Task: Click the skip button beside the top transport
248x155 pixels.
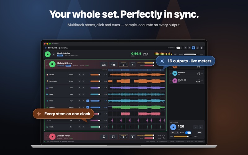Action: pyautogui.click(x=53, y=54)
